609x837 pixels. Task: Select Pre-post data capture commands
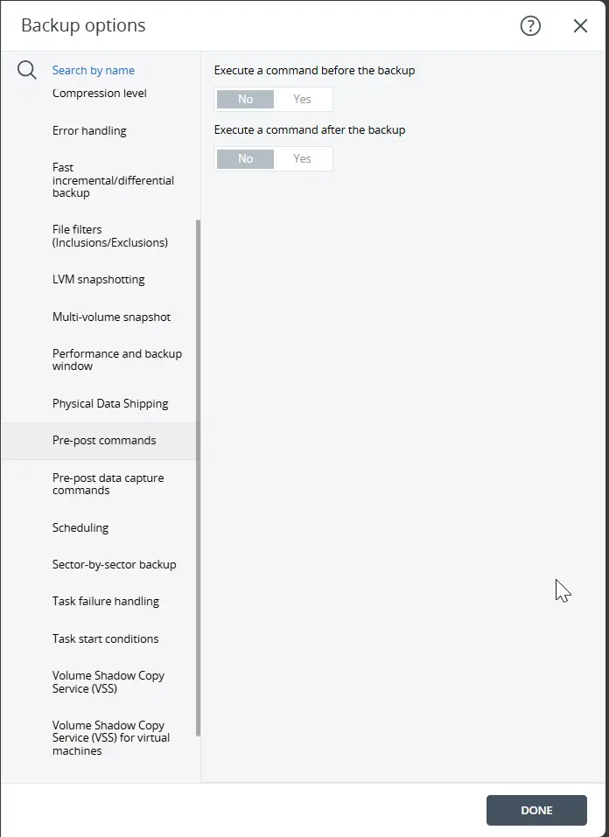click(108, 484)
